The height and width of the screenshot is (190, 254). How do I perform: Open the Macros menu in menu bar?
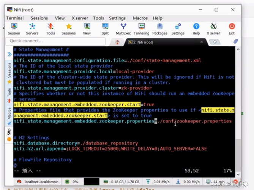140,18
